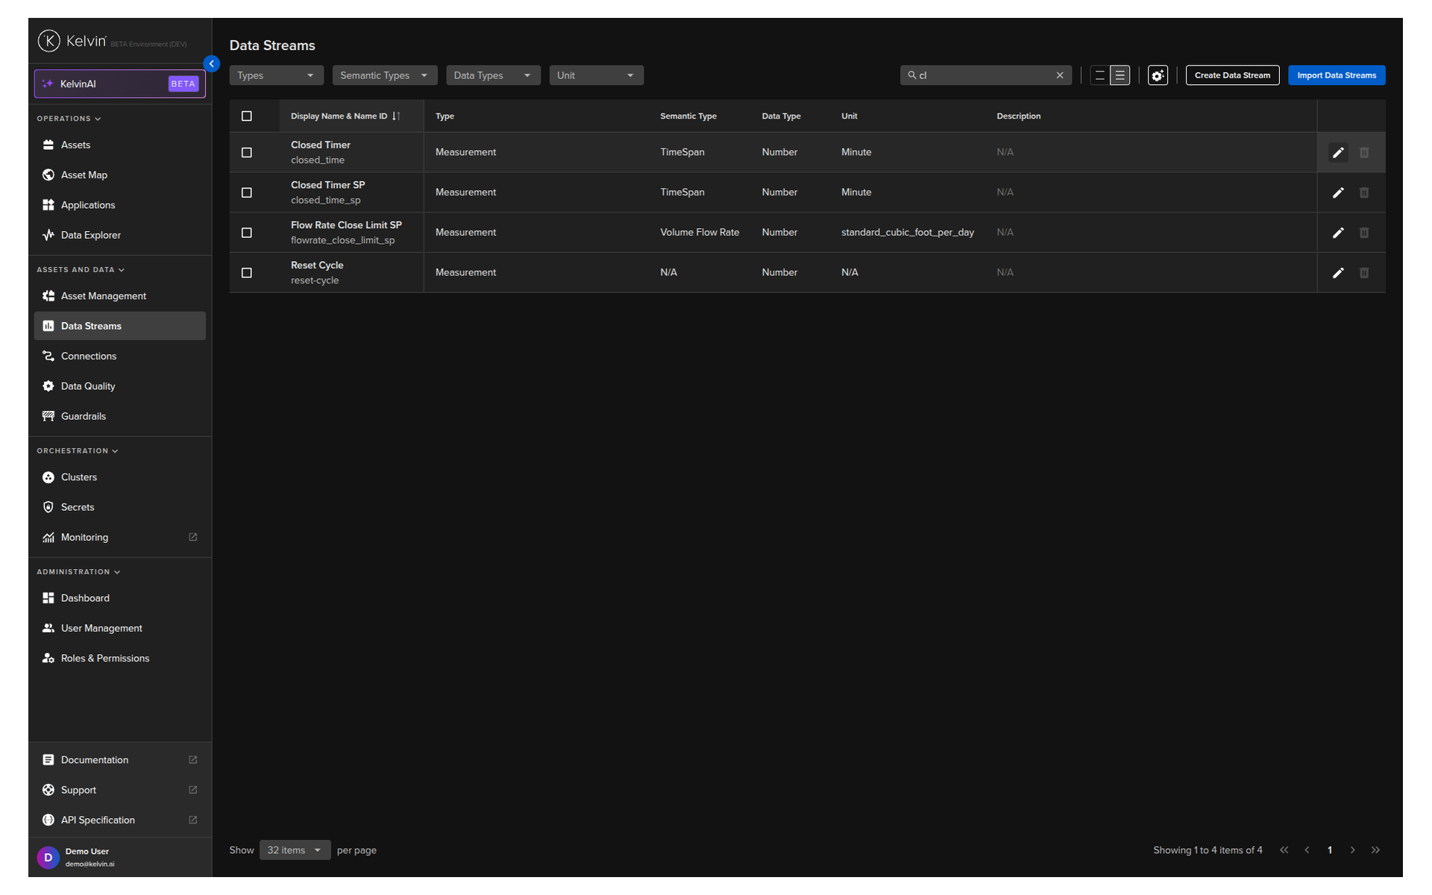Screen dimensions: 1432x895
Task: Delete the Reset Cycle data stream
Action: [1365, 272]
